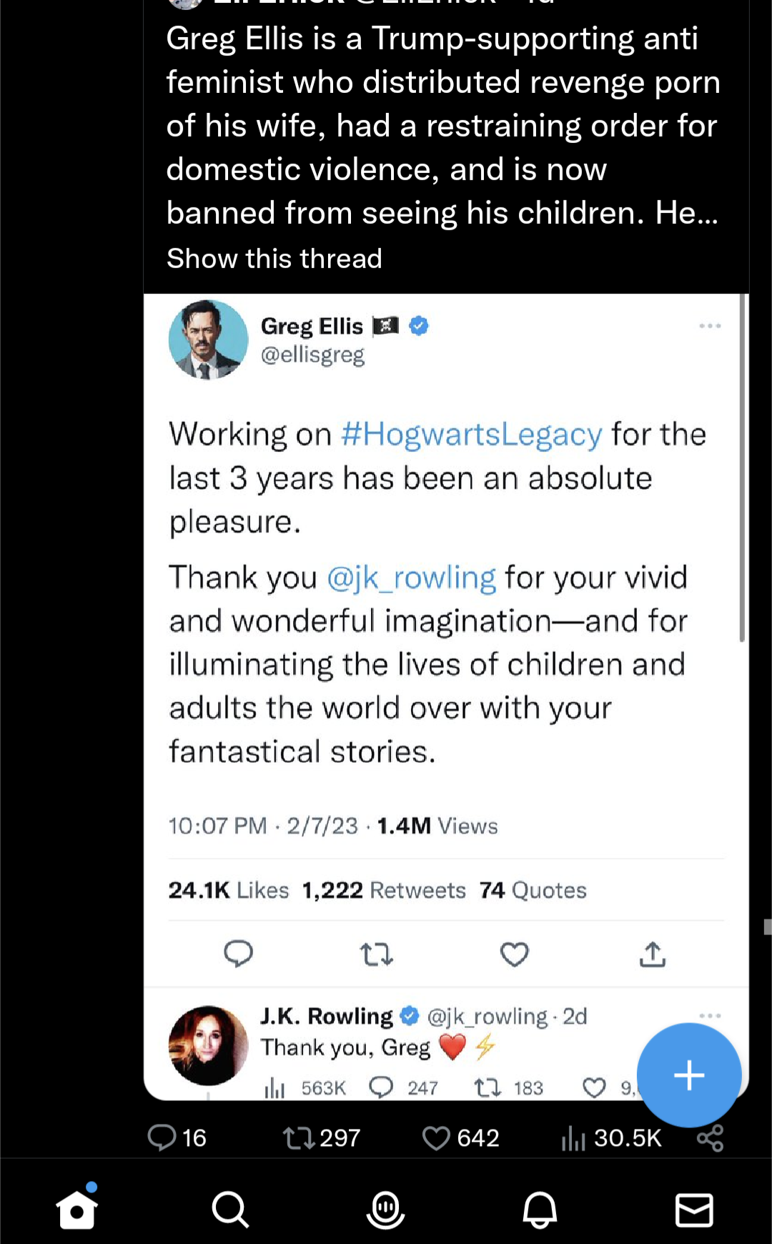Screen dimensions: 772x1244
Task: Retweet the post with 297 retweets
Action: point(298,1137)
